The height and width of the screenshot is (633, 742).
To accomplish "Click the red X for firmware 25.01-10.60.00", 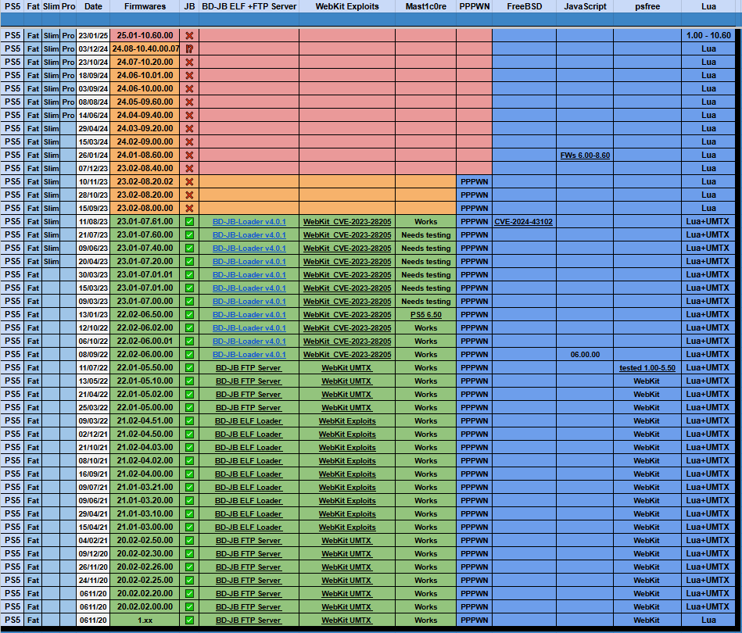I will coord(189,35).
